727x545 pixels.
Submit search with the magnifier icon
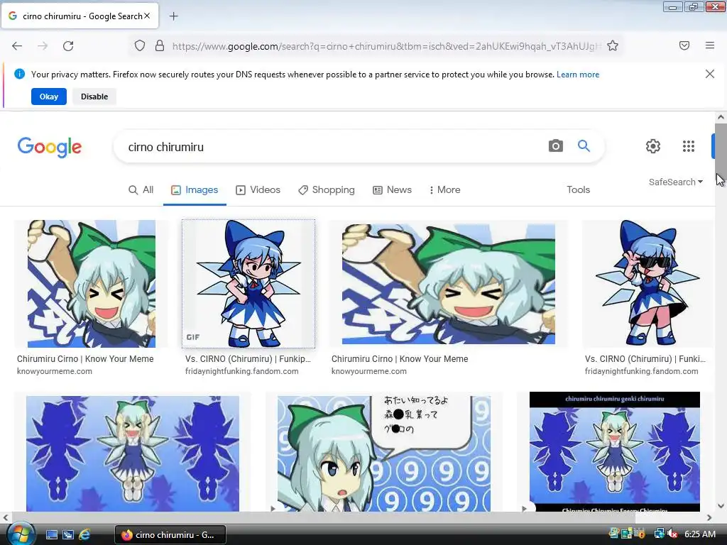coord(584,146)
